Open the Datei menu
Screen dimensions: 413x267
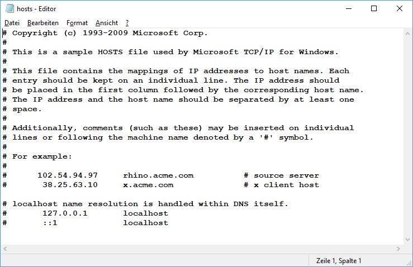pos(12,23)
